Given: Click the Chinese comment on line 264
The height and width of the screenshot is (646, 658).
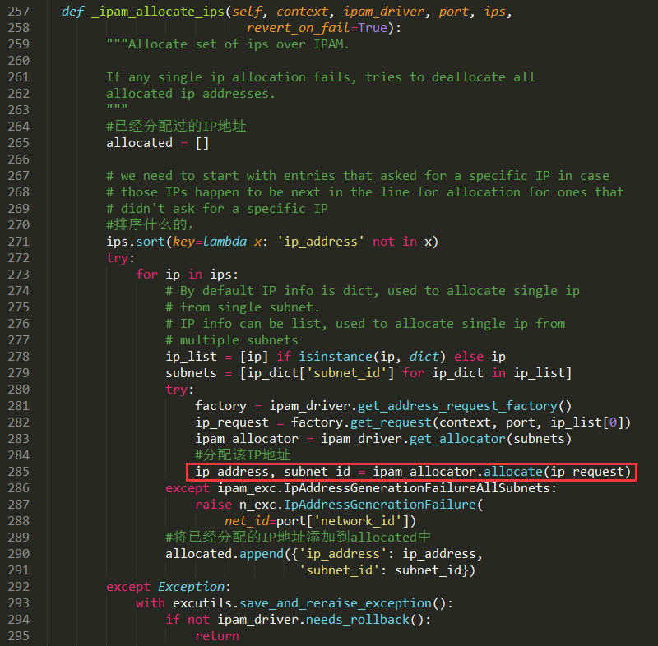Looking at the screenshot, I should click(176, 127).
